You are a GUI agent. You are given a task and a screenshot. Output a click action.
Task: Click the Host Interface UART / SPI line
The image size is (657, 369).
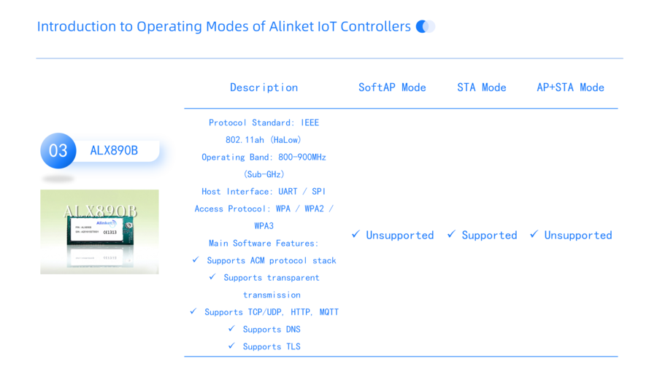click(264, 191)
